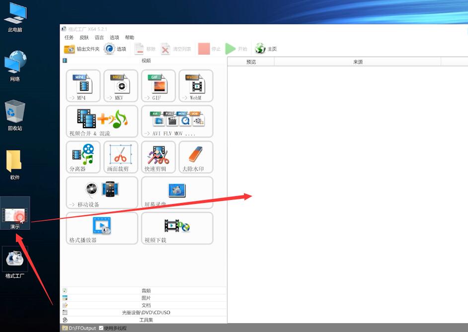
Task: Open 视频合并 & 混流 tool
Action: tap(102, 121)
